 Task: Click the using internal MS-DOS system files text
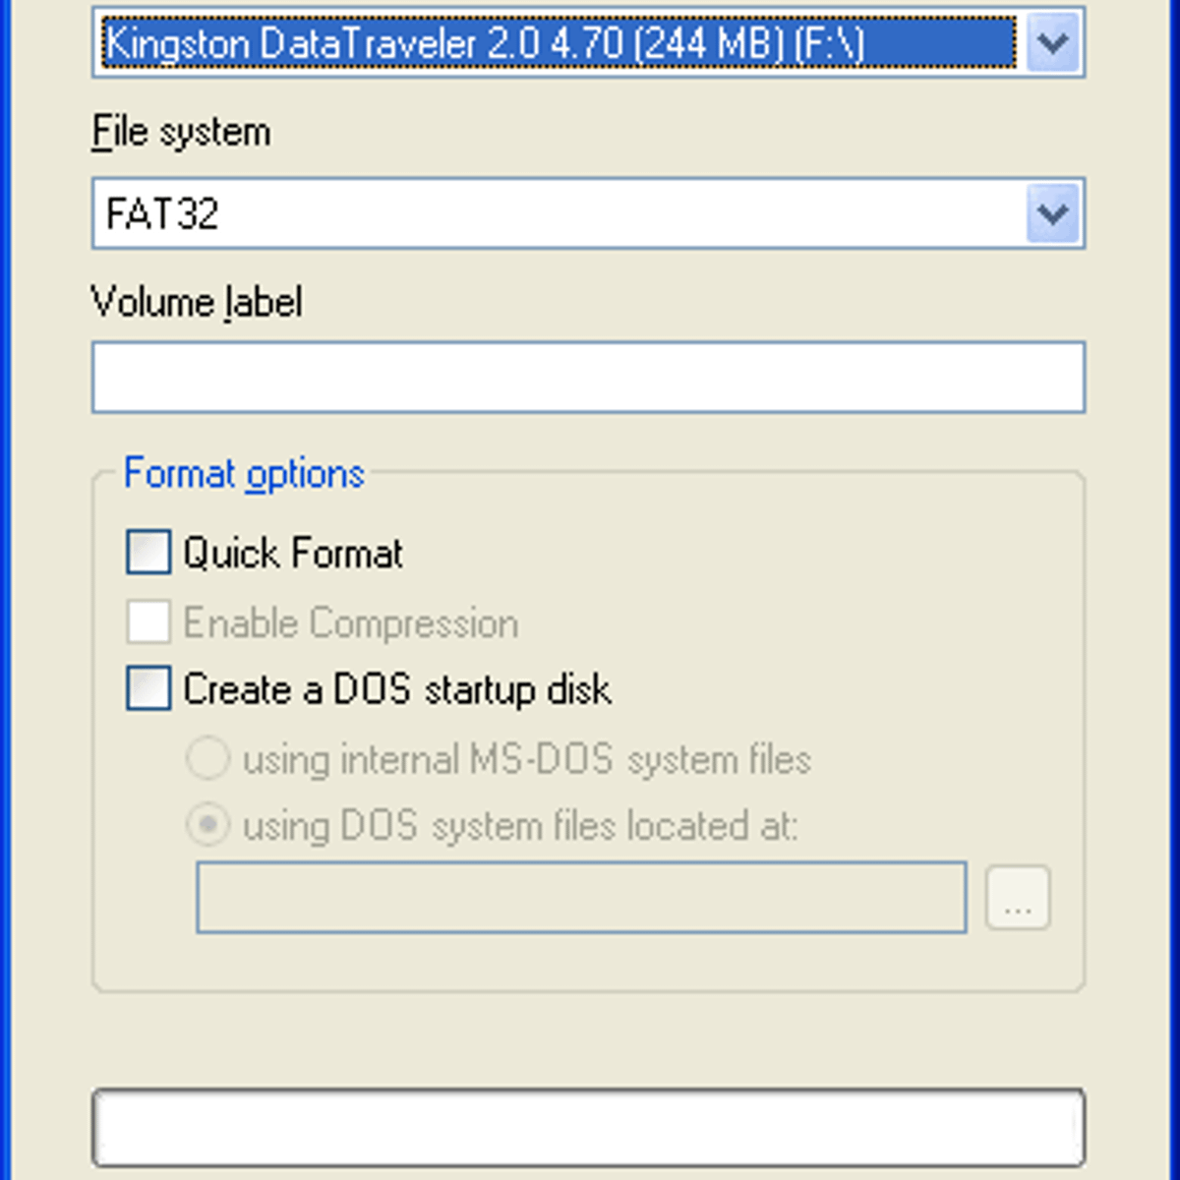[527, 759]
